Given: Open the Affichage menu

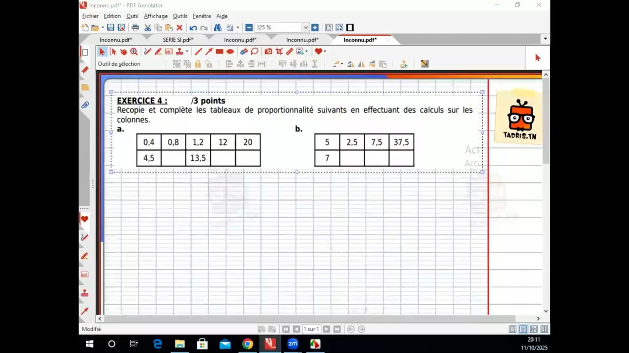Looking at the screenshot, I should (x=156, y=16).
